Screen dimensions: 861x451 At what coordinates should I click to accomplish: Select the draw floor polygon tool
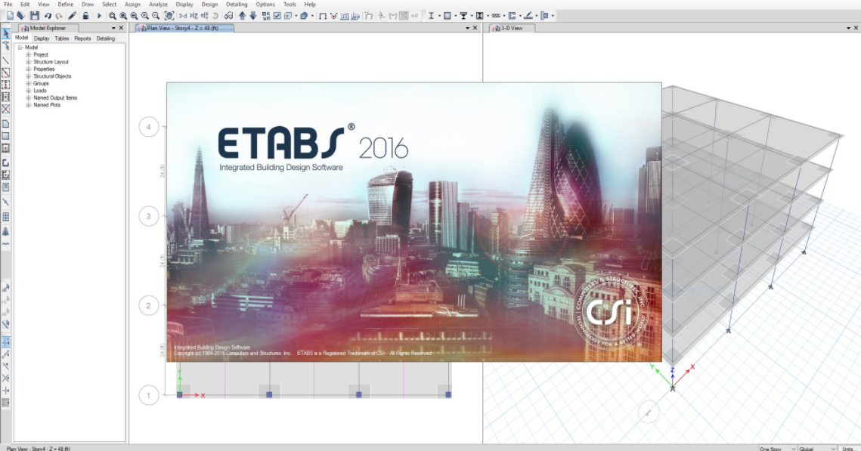coord(5,124)
